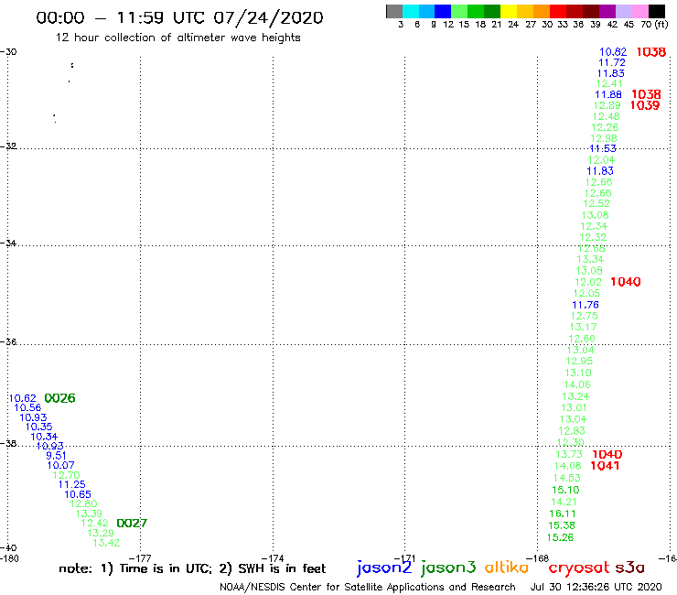Viewport: 677px width, 595px height.
Task: Click the title '00:00 – 11:59 UTC 07/24/2020'
Action: [x=179, y=17]
